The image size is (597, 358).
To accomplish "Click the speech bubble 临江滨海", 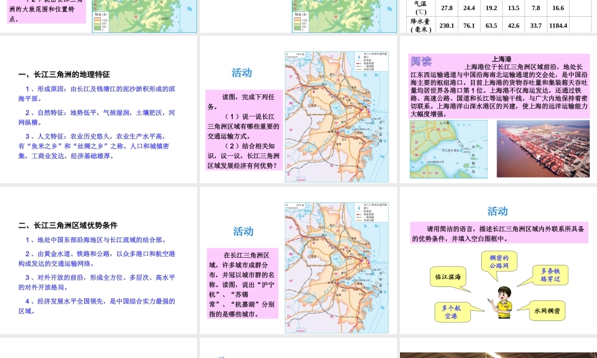I will [448, 277].
